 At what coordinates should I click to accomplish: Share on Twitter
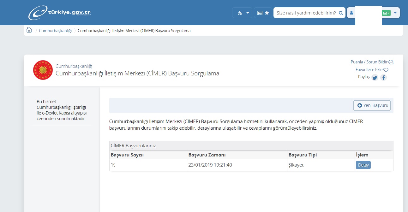pos(375,78)
